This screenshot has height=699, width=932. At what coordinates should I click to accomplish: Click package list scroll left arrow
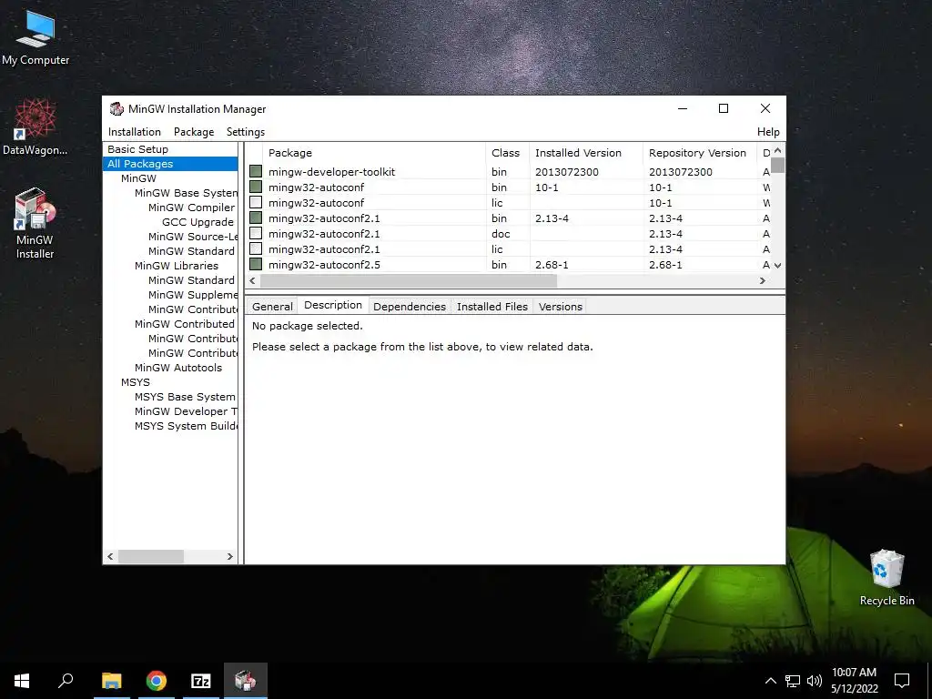coord(253,280)
